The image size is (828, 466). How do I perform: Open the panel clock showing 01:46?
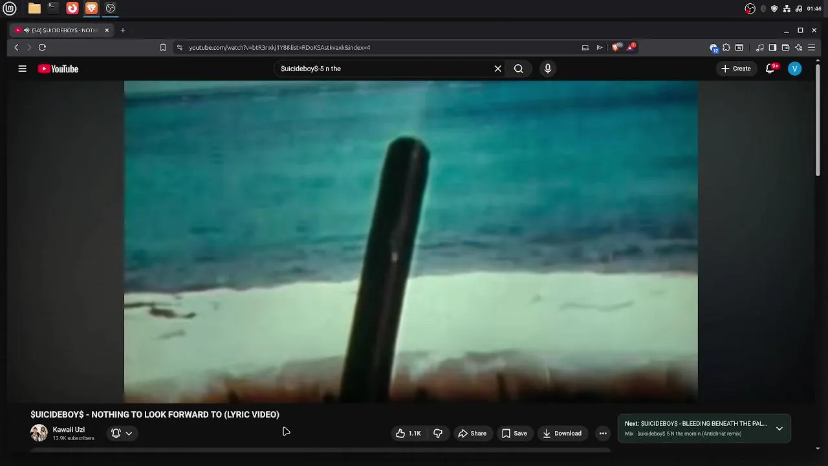pyautogui.click(x=814, y=8)
